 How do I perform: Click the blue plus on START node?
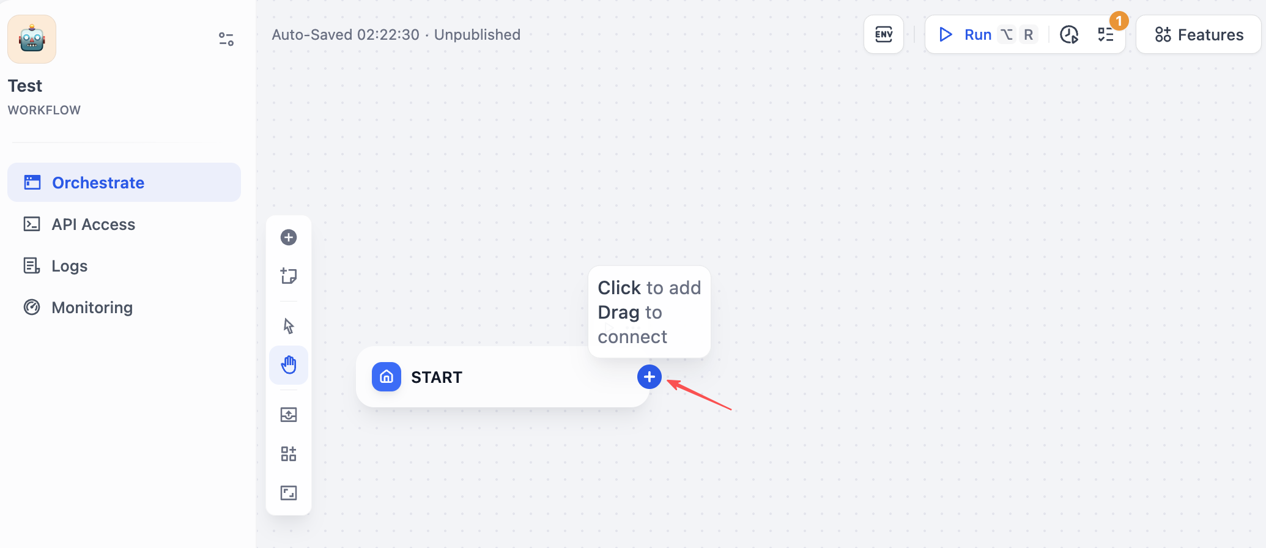pos(650,377)
